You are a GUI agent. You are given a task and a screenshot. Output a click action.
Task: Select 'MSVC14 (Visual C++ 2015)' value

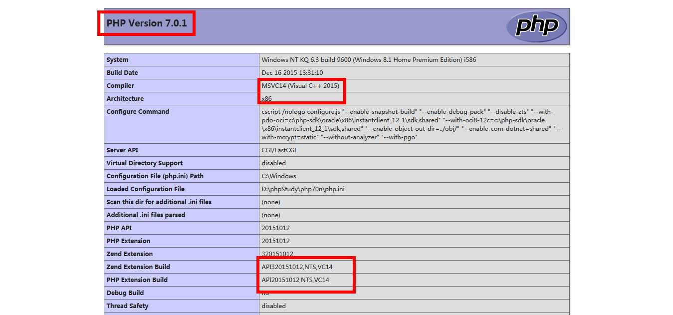tap(300, 86)
